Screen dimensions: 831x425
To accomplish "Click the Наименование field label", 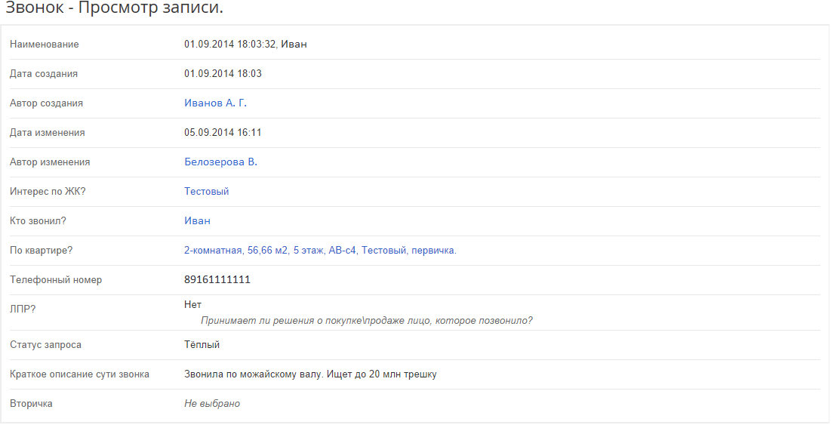I will point(45,45).
